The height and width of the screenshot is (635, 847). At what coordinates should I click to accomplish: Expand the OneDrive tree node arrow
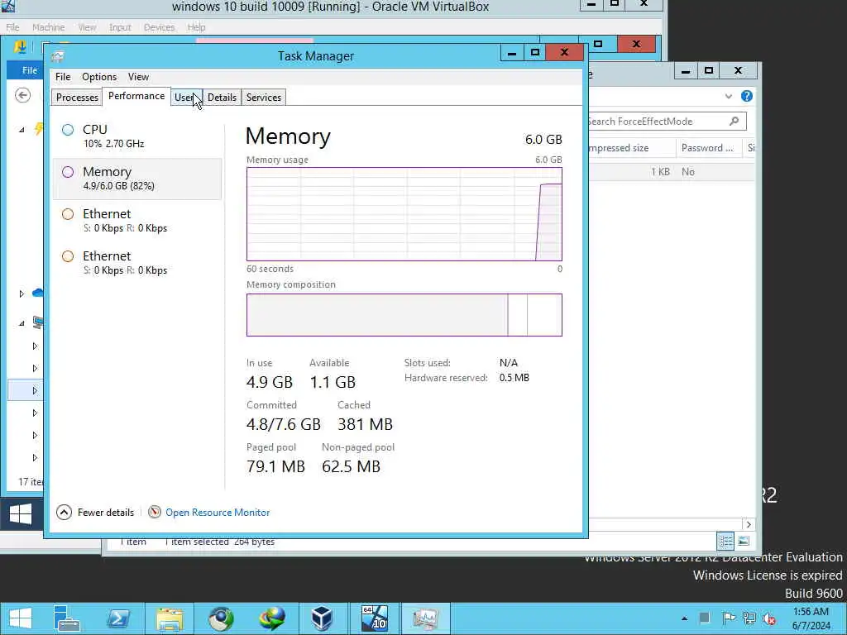22,294
